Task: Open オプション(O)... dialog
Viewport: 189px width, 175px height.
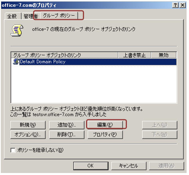Action: click(28, 135)
